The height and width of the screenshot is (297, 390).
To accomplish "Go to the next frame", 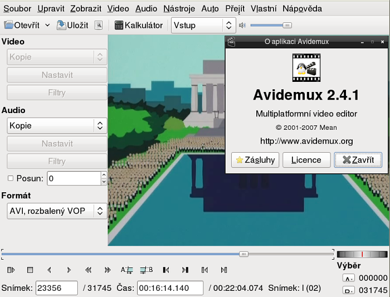I will [69, 270].
